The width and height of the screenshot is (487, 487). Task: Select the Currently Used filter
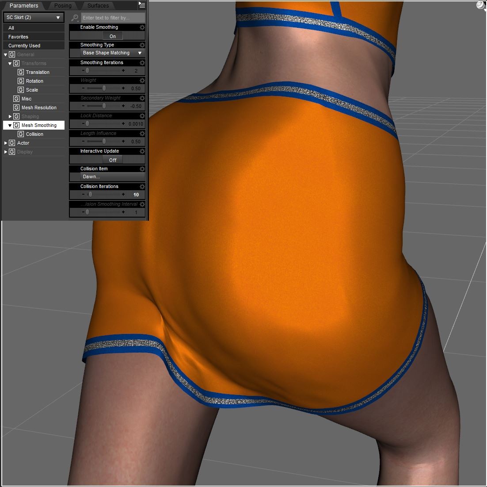click(x=24, y=46)
